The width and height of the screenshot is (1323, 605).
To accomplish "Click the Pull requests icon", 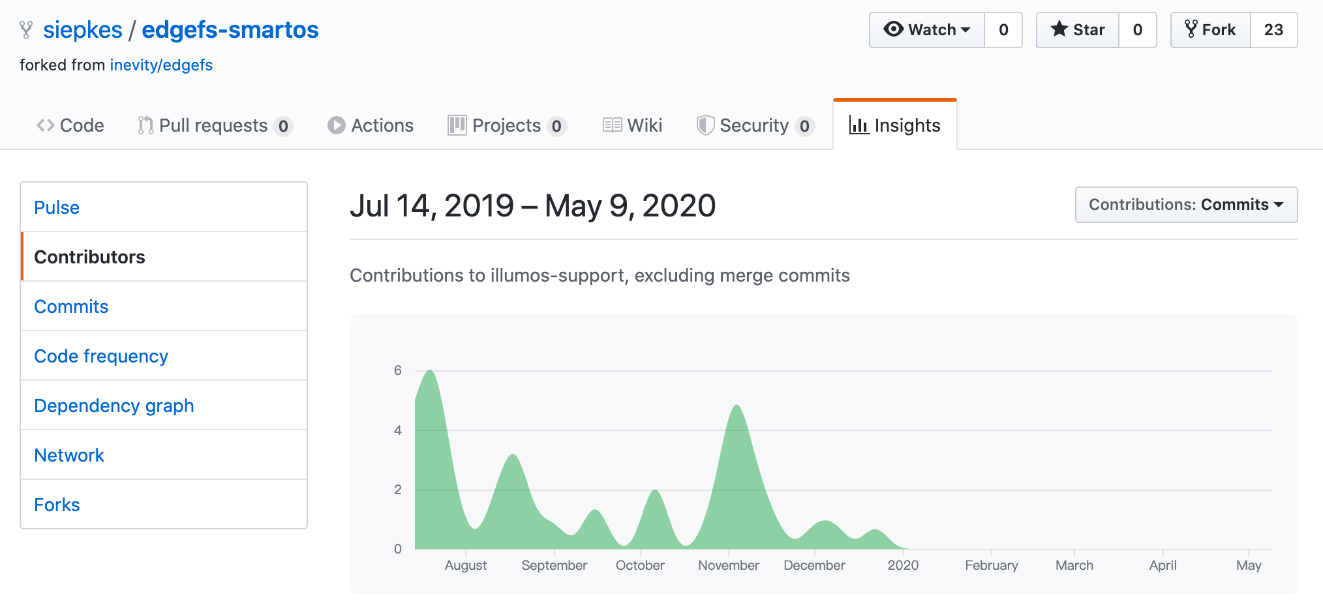I will 145,125.
